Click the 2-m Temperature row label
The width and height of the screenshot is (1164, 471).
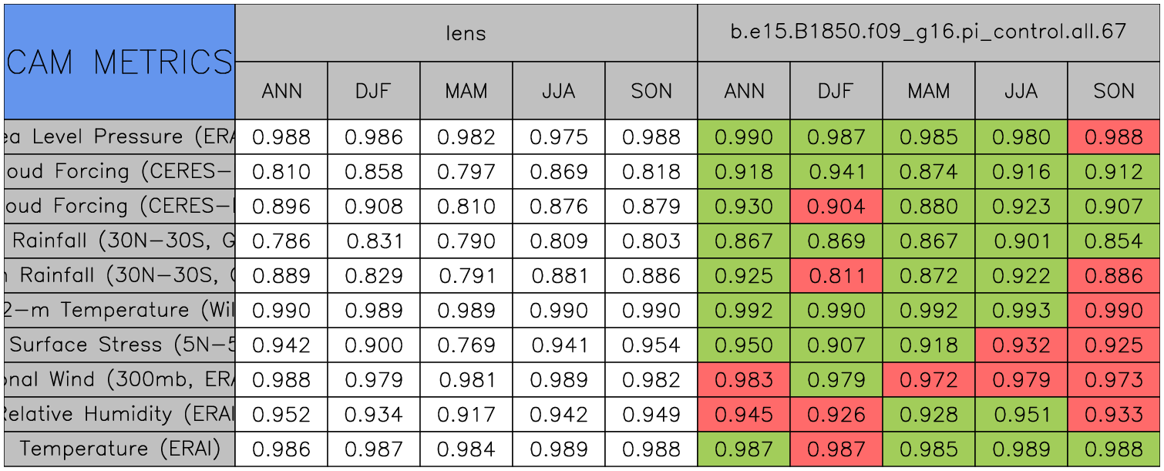point(119,311)
